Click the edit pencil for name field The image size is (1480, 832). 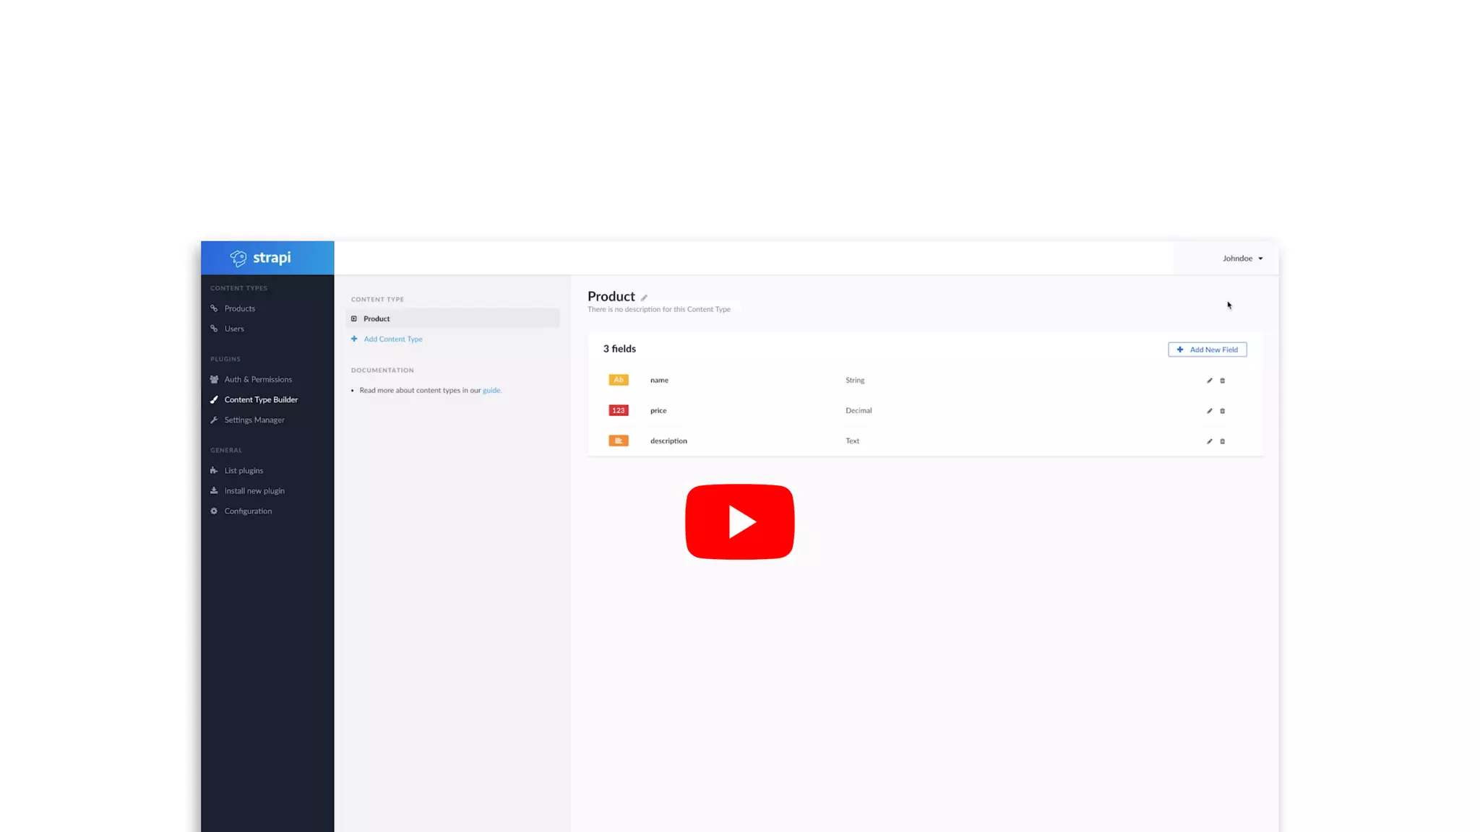point(1209,381)
